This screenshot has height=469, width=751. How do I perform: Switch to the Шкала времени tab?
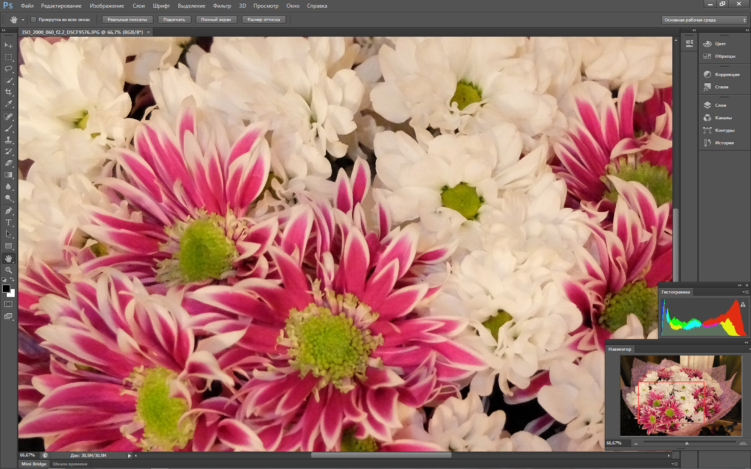pyautogui.click(x=70, y=464)
